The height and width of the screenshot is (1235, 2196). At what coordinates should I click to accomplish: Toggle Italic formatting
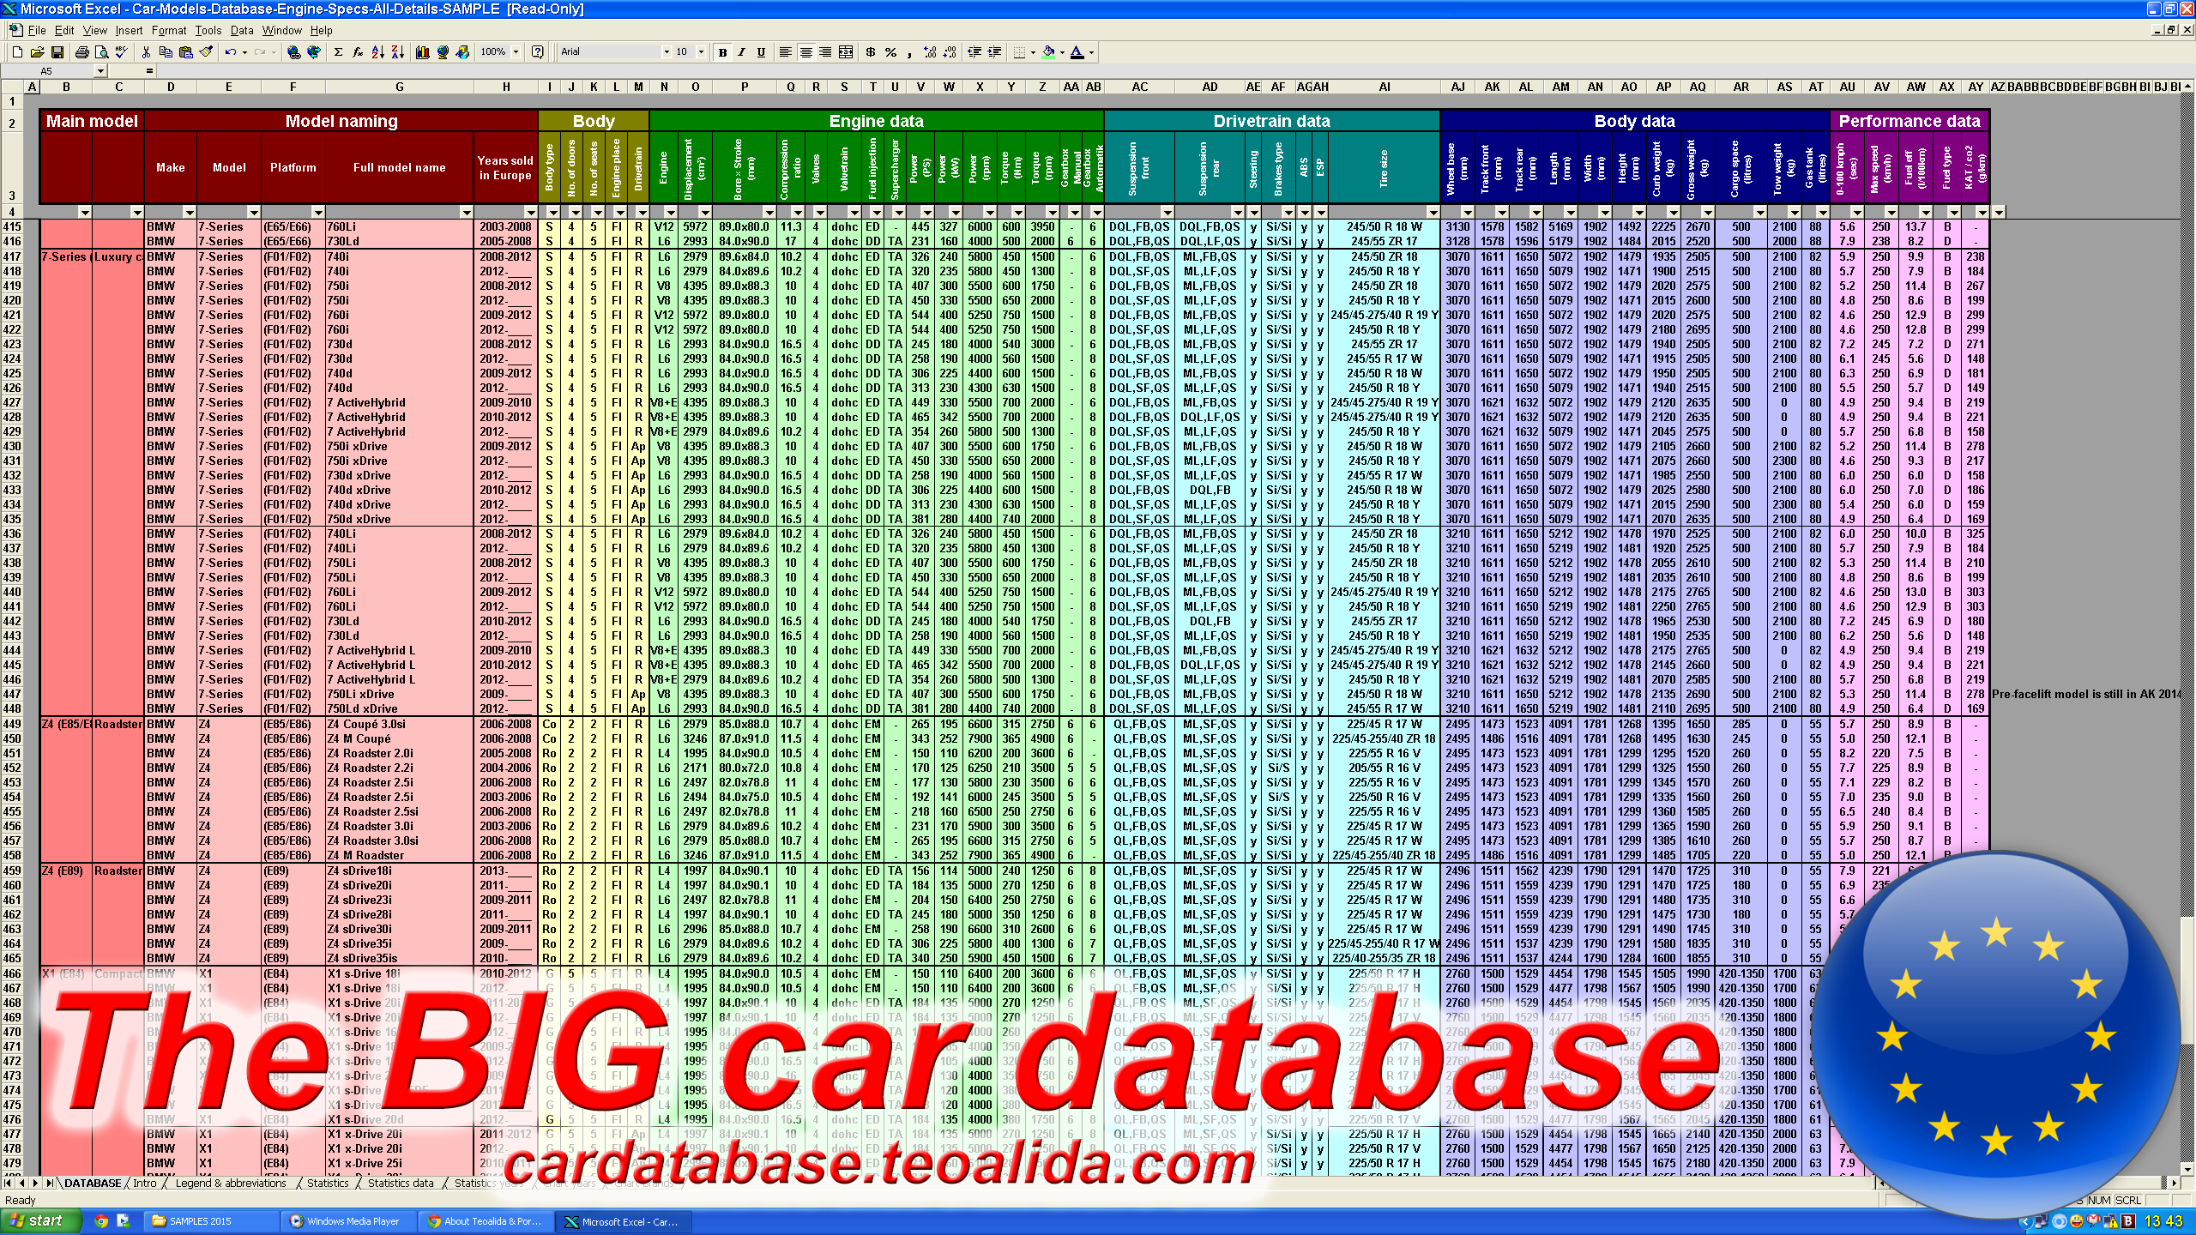741,52
